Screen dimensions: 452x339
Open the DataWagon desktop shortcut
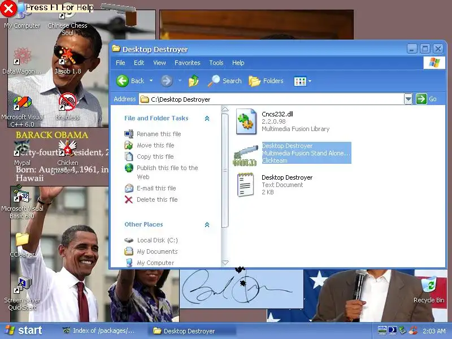pos(22,60)
